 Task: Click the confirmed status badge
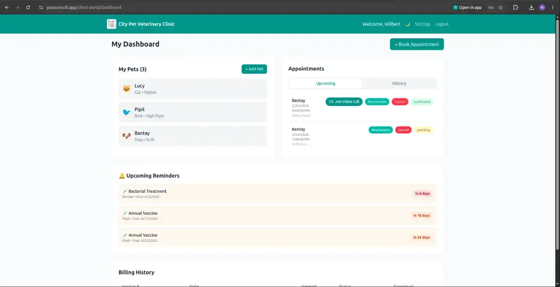(422, 102)
